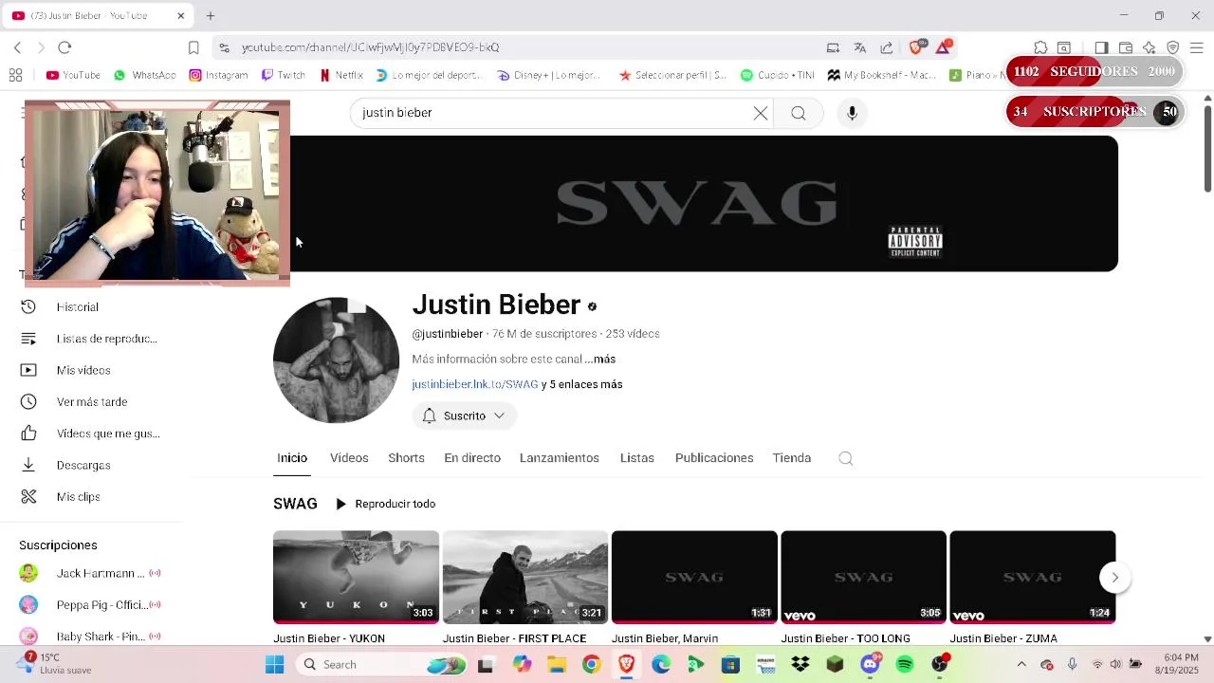The height and width of the screenshot is (683, 1214).
Task: Open Mis videos in the sidebar
Action: pos(83,370)
